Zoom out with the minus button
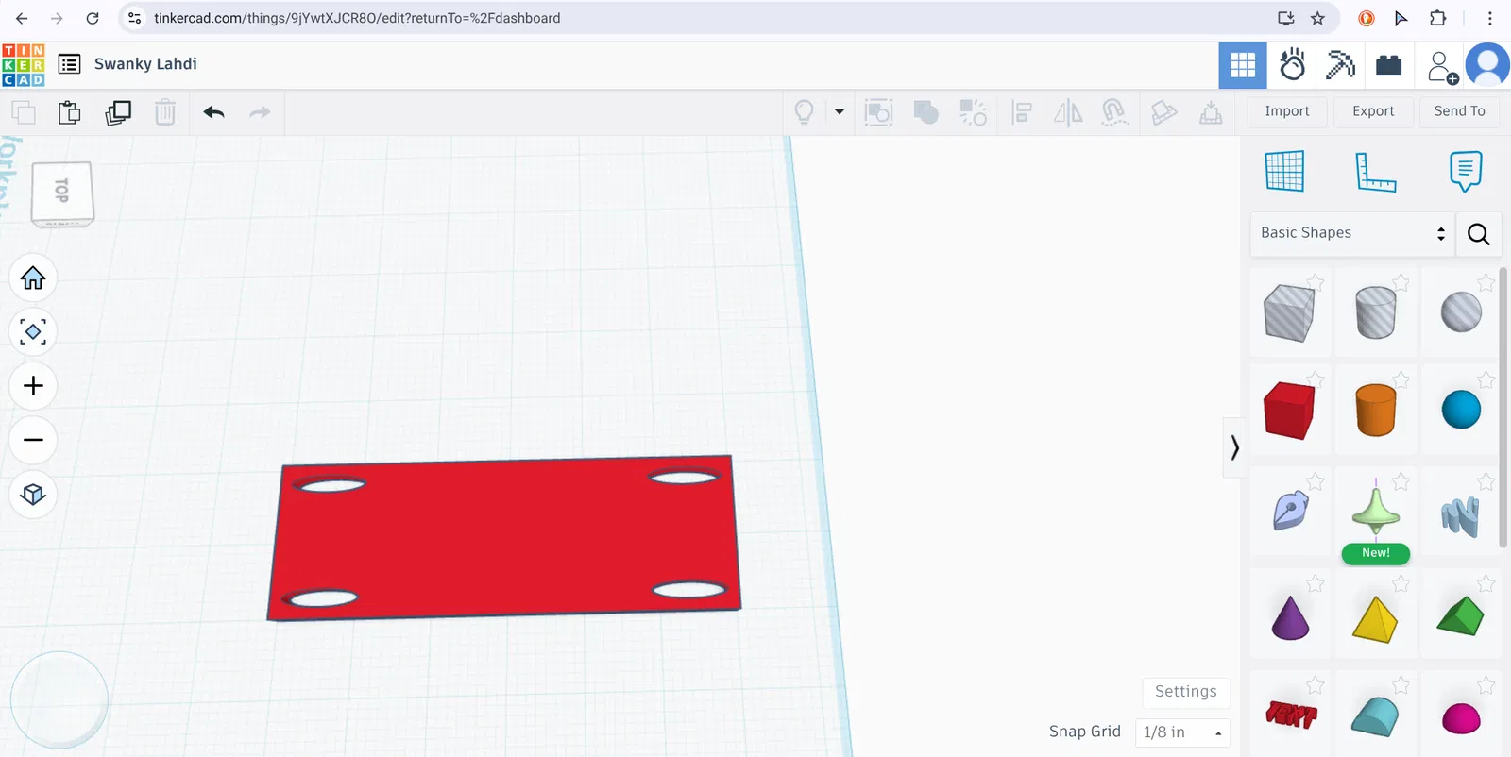1511x757 pixels. pos(33,440)
